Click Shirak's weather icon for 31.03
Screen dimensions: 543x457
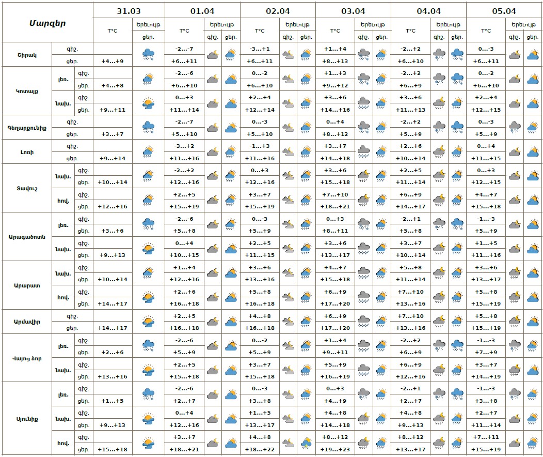point(148,55)
